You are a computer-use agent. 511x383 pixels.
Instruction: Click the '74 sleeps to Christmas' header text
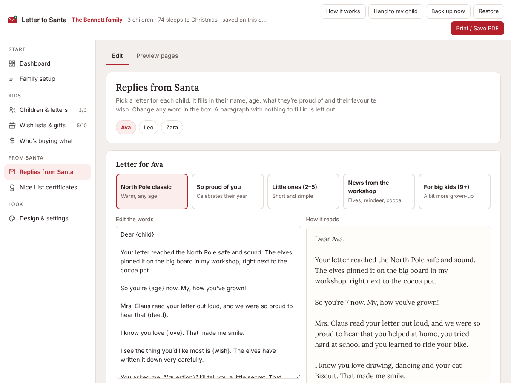pos(187,20)
